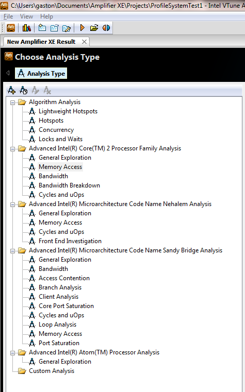This screenshot has width=245, height=392.
Task: Click the New Project toolbar icon
Action: point(42,28)
